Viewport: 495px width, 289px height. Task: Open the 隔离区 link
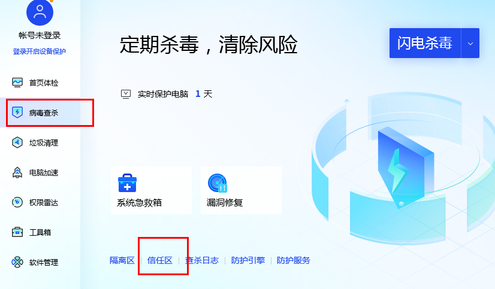[x=122, y=260]
